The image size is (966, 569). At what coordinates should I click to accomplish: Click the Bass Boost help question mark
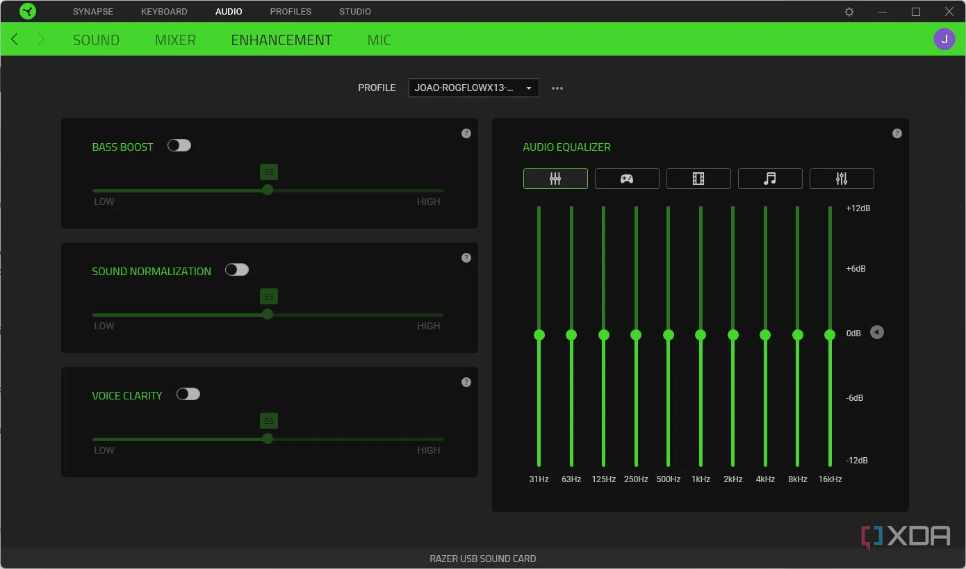coord(466,133)
